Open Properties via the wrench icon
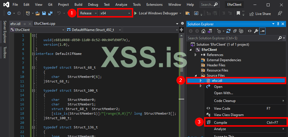The width and height of the screenshot is (288, 137). tap(256, 31)
